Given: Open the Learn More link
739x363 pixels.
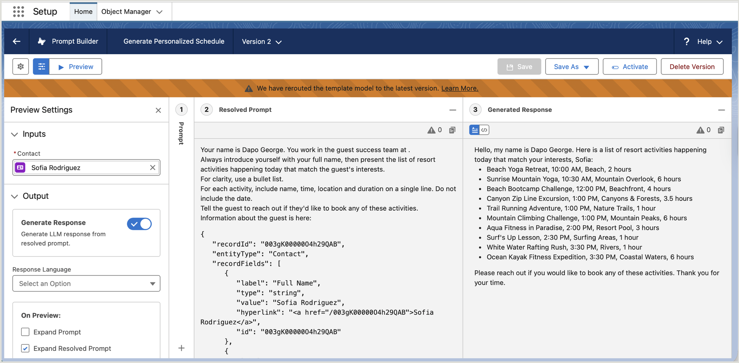Looking at the screenshot, I should tap(459, 88).
